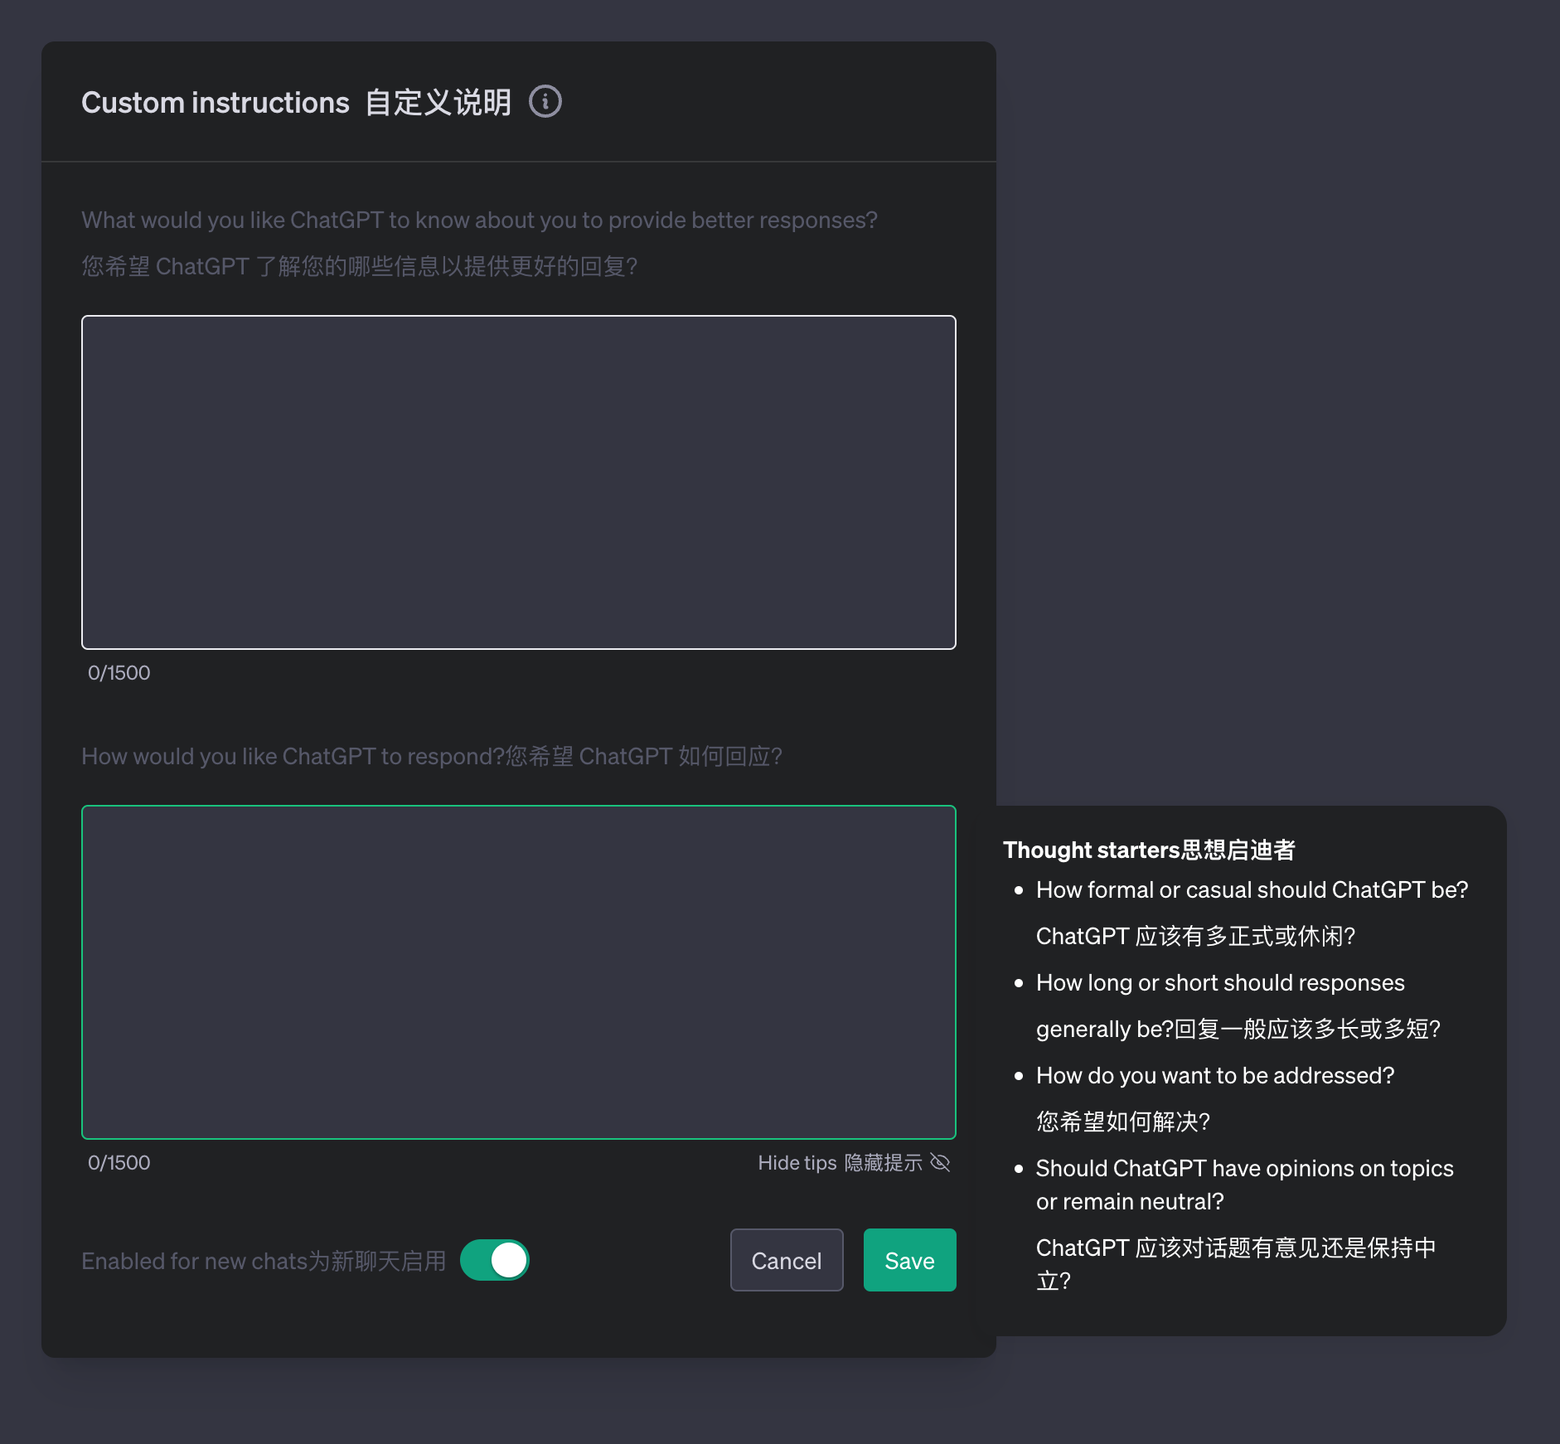Toggle the Enabled for new chats switch

tap(495, 1260)
